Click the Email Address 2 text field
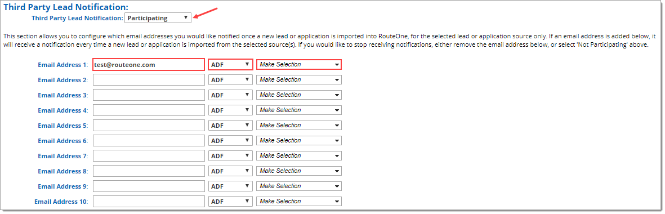 [x=149, y=80]
